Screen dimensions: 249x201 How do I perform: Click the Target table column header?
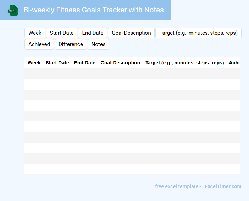(184, 63)
